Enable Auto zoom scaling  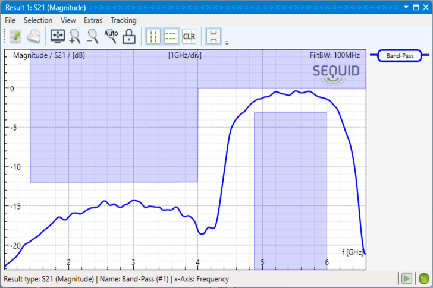tap(111, 36)
